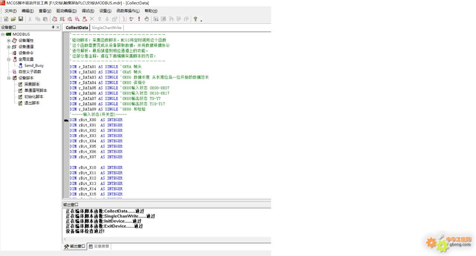Select 设备命令 in the device tree
476x256 pixels.
[26, 53]
